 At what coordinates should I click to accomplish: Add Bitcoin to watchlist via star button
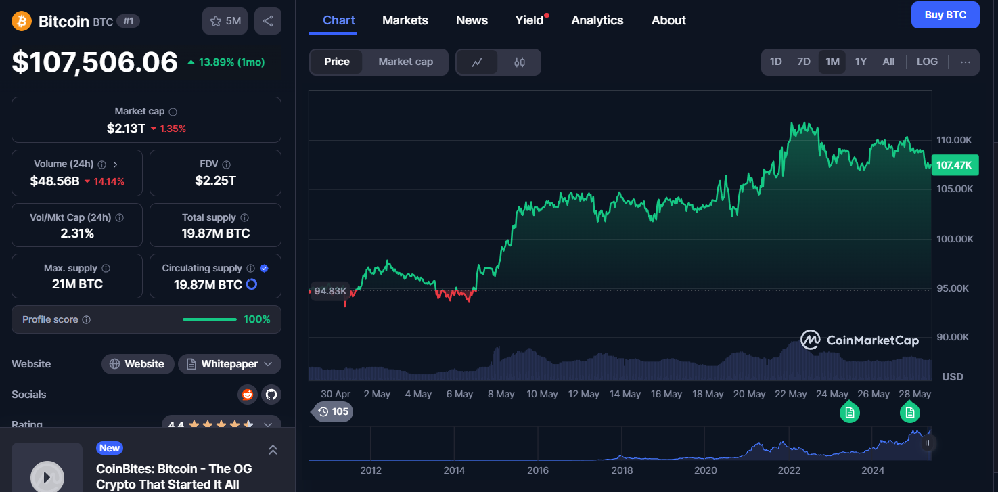225,21
